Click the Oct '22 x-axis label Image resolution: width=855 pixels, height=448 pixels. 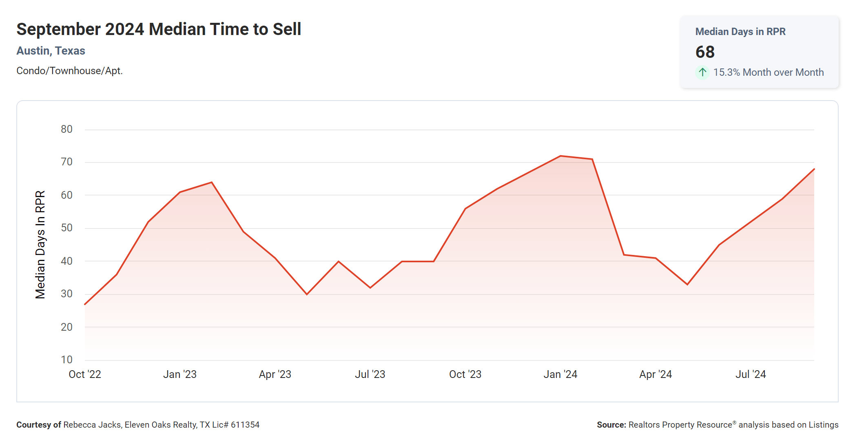tap(85, 374)
